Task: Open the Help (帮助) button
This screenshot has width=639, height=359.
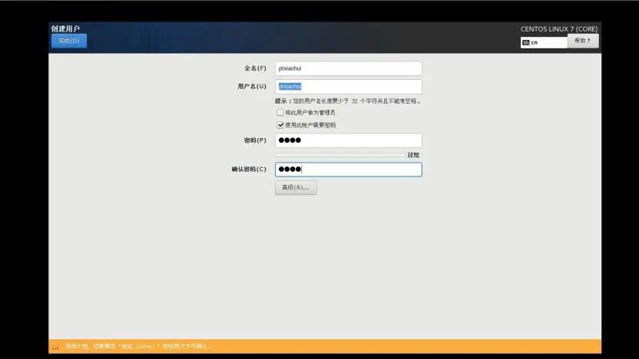Action: point(583,41)
